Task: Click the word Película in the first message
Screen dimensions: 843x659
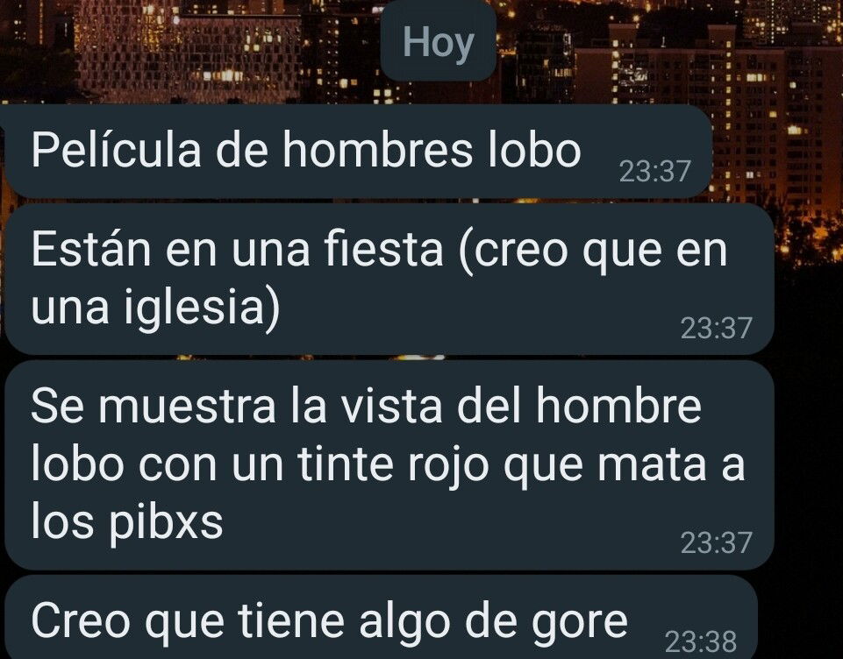Action: point(116,149)
